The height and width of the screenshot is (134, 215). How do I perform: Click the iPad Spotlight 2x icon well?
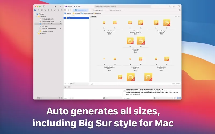167,59
